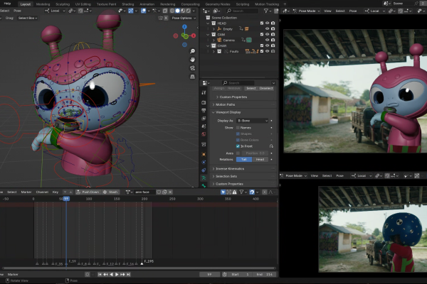Click the Select button in bone groups
Viewport: 427px width, 284px height.
(x=251, y=88)
